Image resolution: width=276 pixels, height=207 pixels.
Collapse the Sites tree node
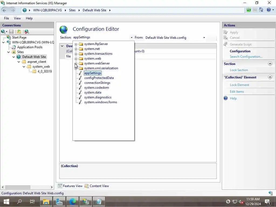click(8, 52)
